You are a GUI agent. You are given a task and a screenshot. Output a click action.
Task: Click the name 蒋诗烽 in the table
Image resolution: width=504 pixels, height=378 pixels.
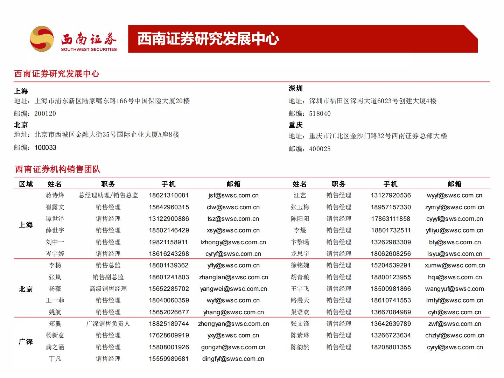(55, 195)
